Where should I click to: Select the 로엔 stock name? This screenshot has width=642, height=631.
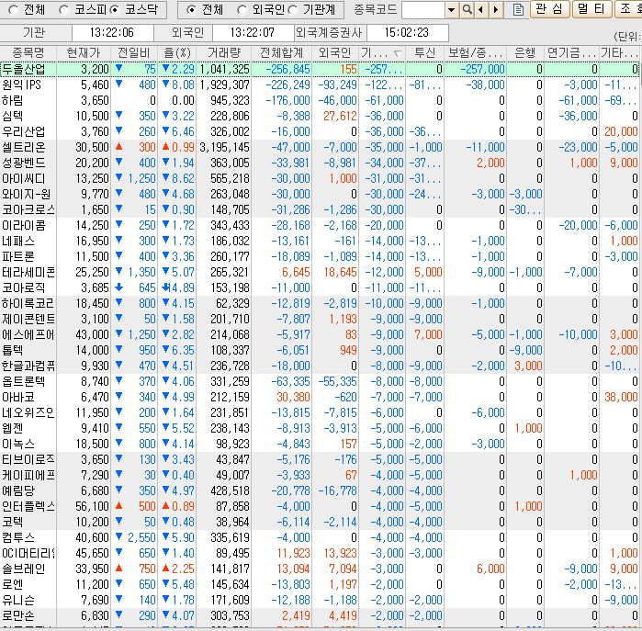(x=12, y=584)
